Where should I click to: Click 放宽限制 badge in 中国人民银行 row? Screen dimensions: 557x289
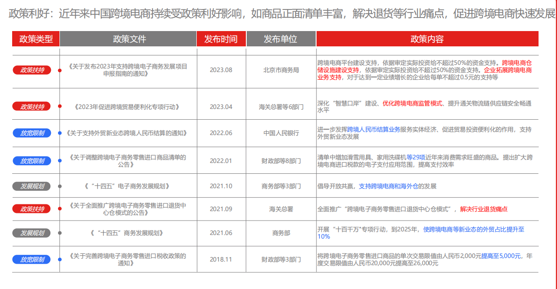32,133
